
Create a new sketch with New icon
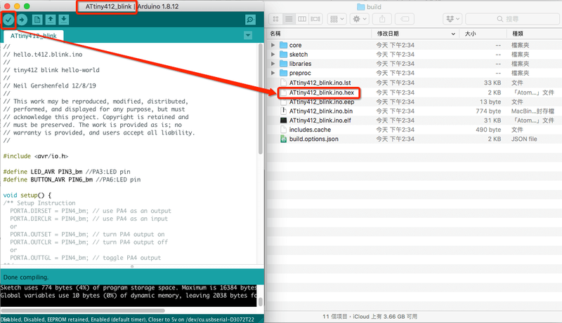pyautogui.click(x=38, y=20)
